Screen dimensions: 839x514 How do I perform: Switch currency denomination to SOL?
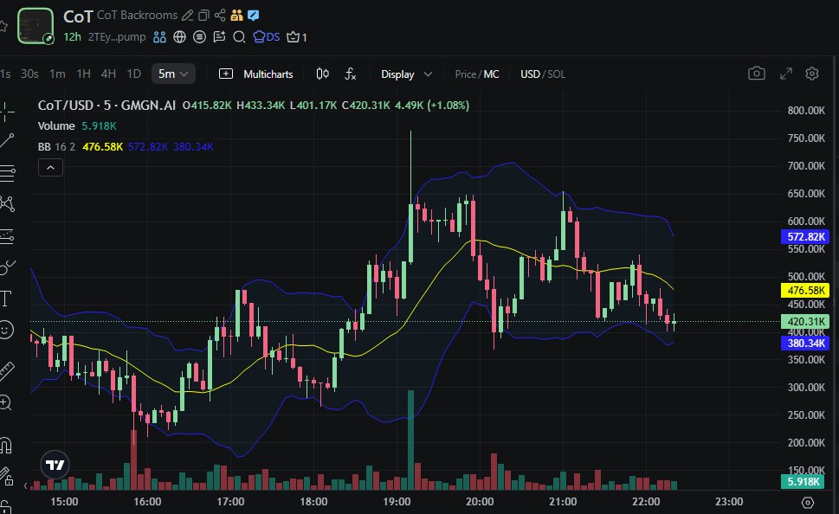(x=556, y=74)
